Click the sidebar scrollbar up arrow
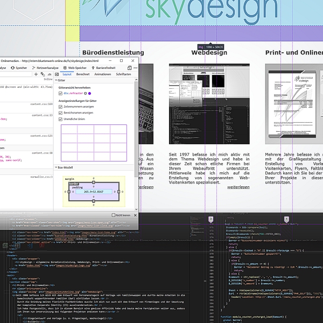The image size is (323, 323). [136, 80]
